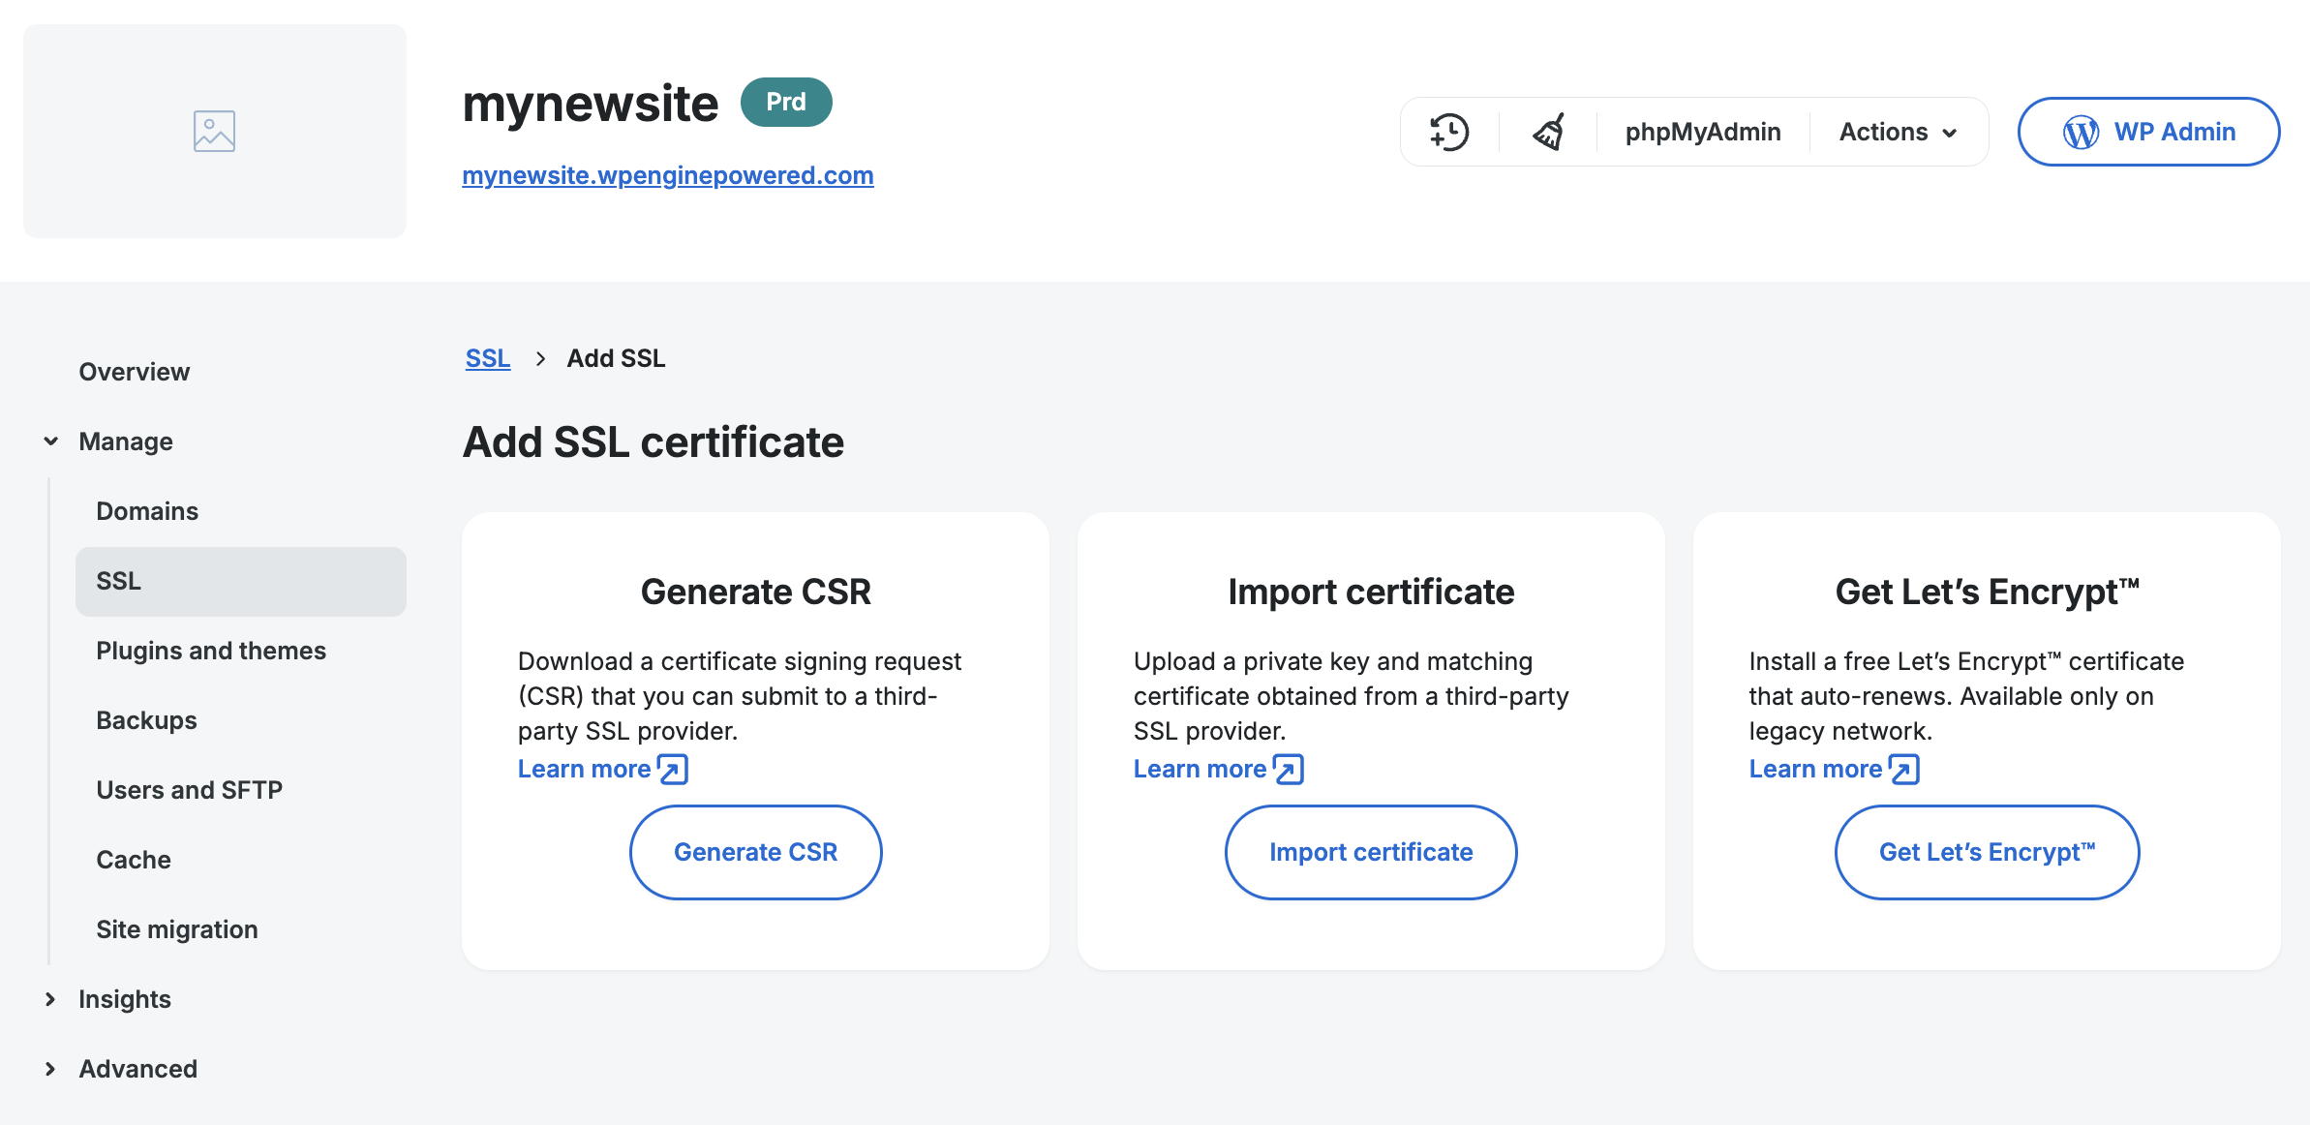2310x1125 pixels.
Task: Expand the Insights section
Action: [x=123, y=998]
